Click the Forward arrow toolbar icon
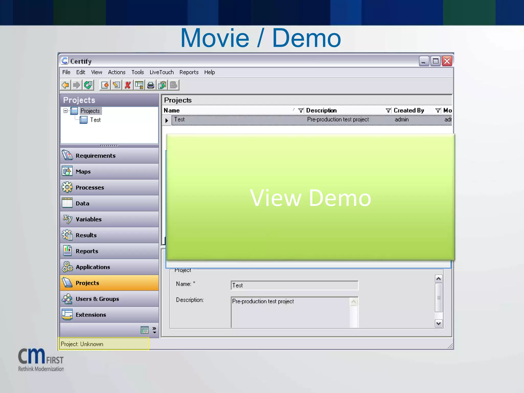This screenshot has width=524, height=393. coord(77,85)
